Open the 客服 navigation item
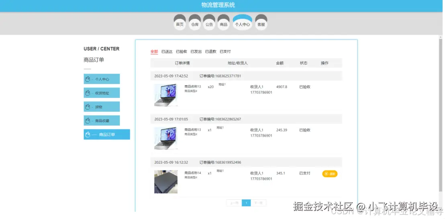Image resolution: width=445 pixels, height=219 pixels. coord(261,22)
